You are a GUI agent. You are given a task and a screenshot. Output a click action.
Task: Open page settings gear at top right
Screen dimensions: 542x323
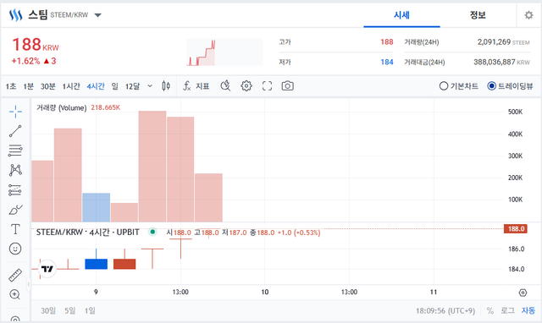coord(528,15)
